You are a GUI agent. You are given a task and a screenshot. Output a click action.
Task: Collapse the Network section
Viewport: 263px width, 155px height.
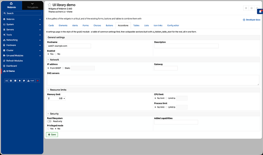(x=48, y=60)
